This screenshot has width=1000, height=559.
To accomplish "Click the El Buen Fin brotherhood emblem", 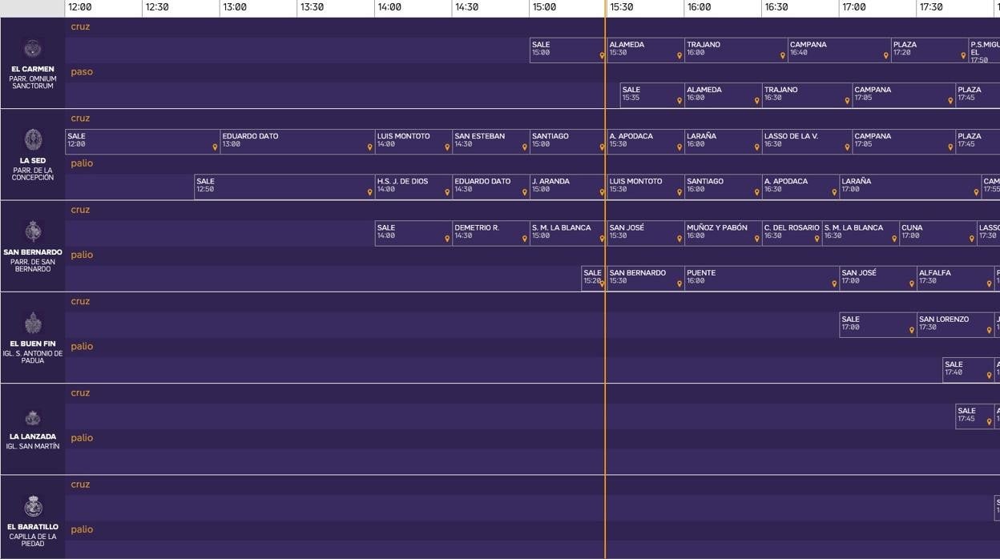I will 33,324.
